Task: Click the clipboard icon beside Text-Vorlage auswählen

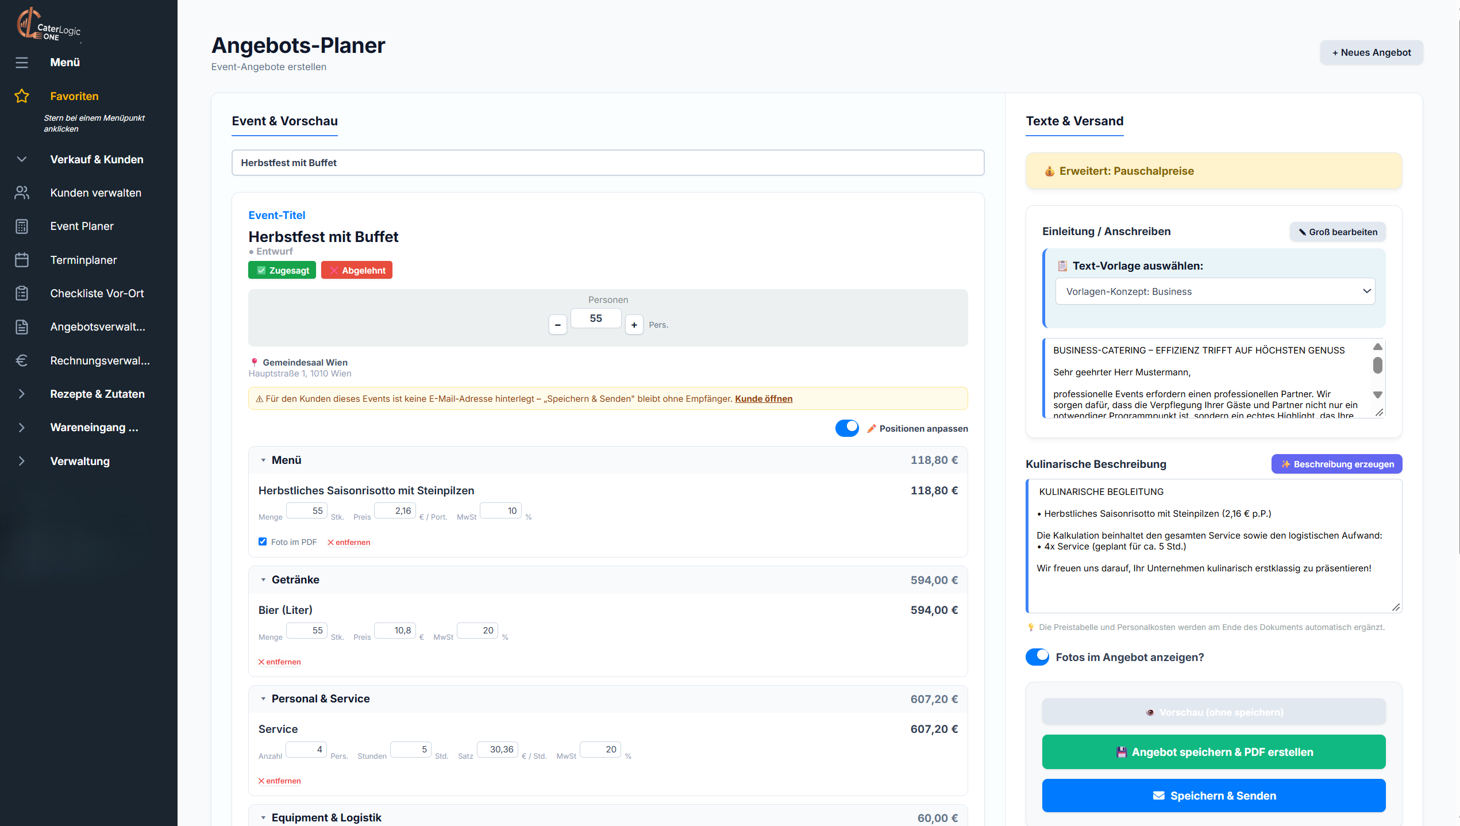Action: pyautogui.click(x=1062, y=266)
